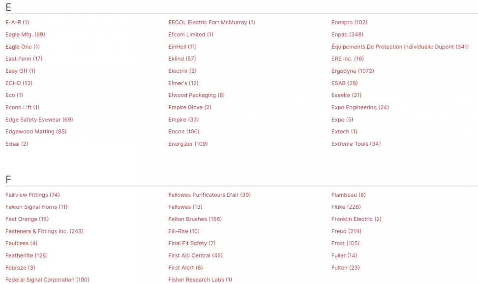The width and height of the screenshot is (478, 284).
Task: Open the Featherlite (128) brand link
Action: [x=27, y=255]
